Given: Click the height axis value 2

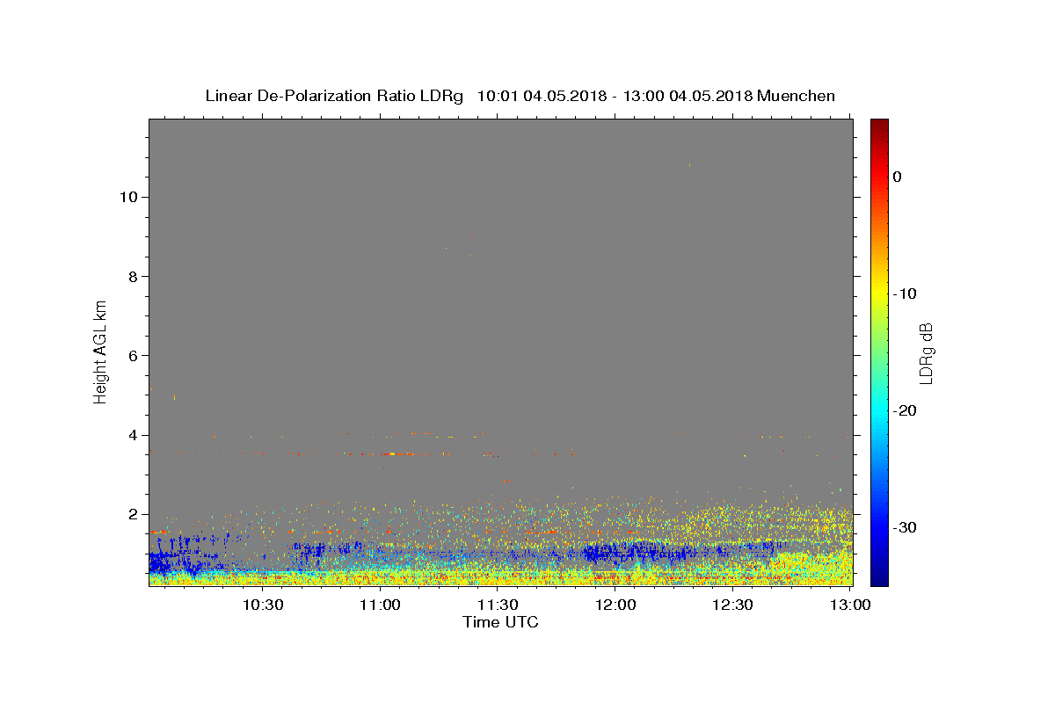Looking at the screenshot, I should (132, 514).
